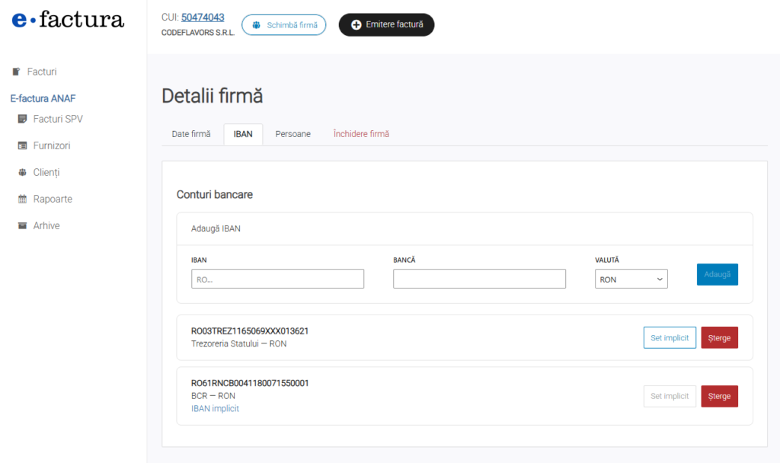This screenshot has width=780, height=463.
Task: Delete the BCR IBAN account
Action: coord(719,396)
